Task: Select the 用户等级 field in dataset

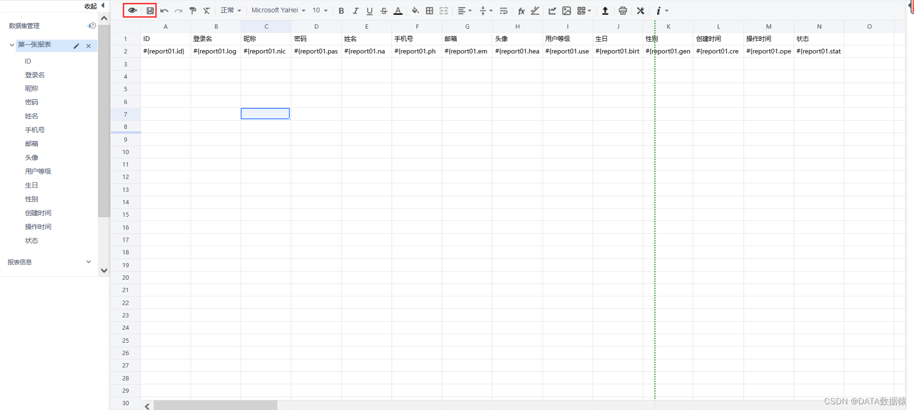Action: tap(38, 171)
